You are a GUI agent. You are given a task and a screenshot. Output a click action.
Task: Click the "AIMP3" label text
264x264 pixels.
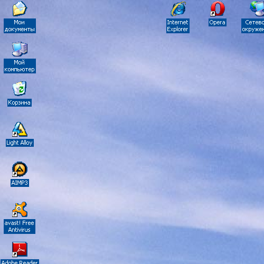[20, 183]
